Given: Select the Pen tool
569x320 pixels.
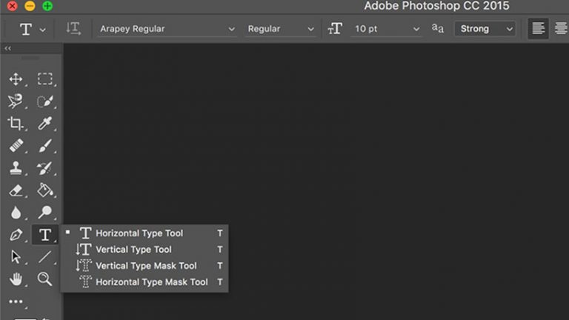Looking at the screenshot, I should click(x=16, y=235).
